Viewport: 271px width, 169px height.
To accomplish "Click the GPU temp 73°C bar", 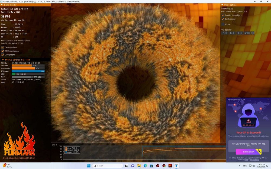I will (28, 66).
